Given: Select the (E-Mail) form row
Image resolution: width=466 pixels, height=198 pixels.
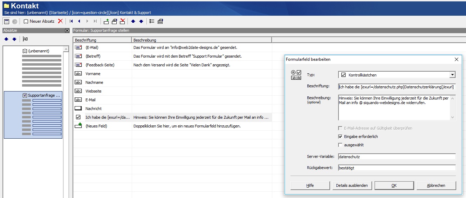Looking at the screenshot, I should [172, 47].
